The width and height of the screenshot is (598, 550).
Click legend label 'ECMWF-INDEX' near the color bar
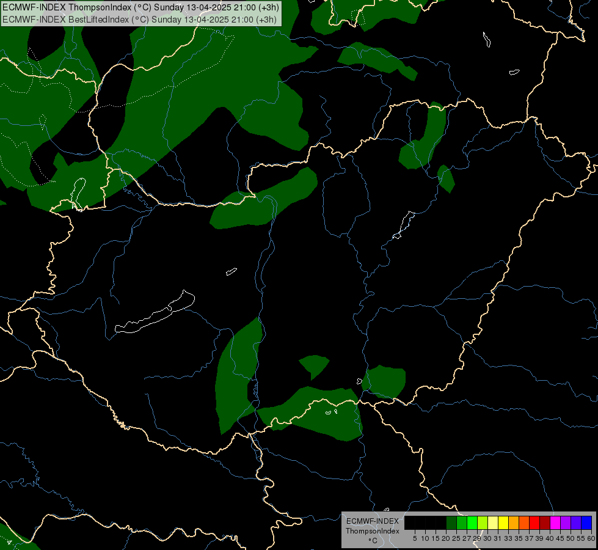pyautogui.click(x=373, y=521)
